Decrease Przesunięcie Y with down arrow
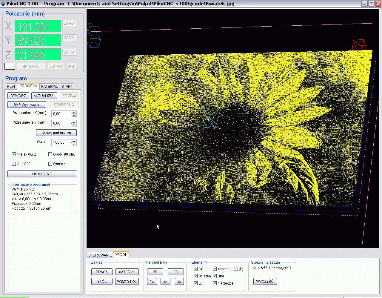 click(x=74, y=125)
